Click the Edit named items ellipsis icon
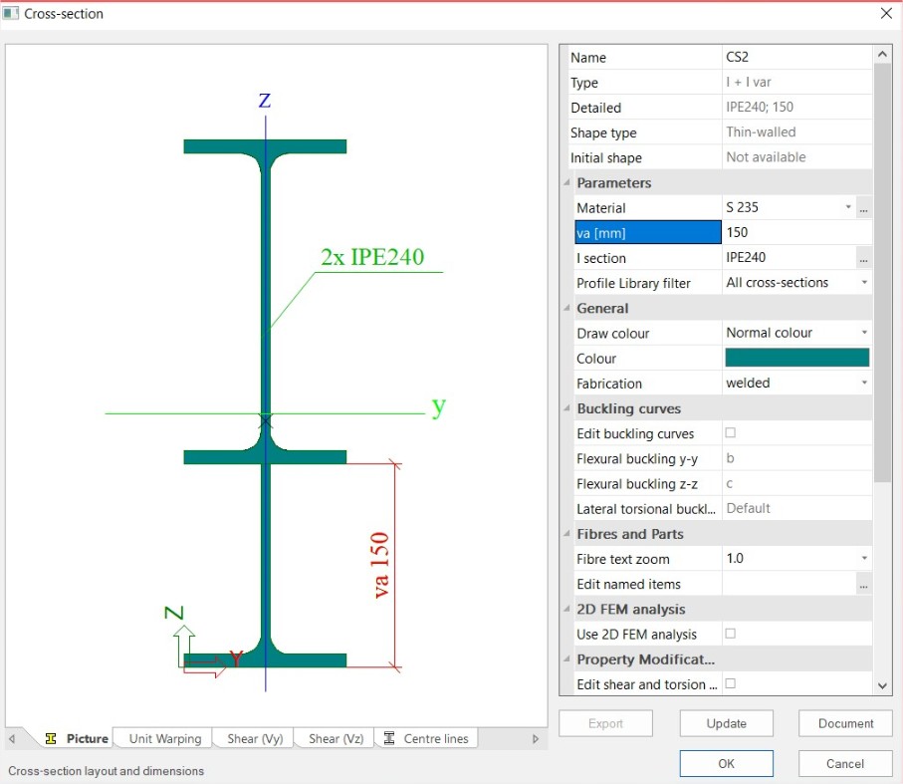Screen dimensions: 903x784 [863, 583]
